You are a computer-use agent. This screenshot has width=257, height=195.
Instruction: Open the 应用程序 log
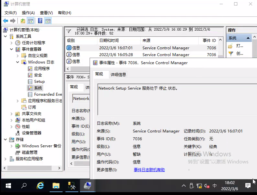coord(42,69)
